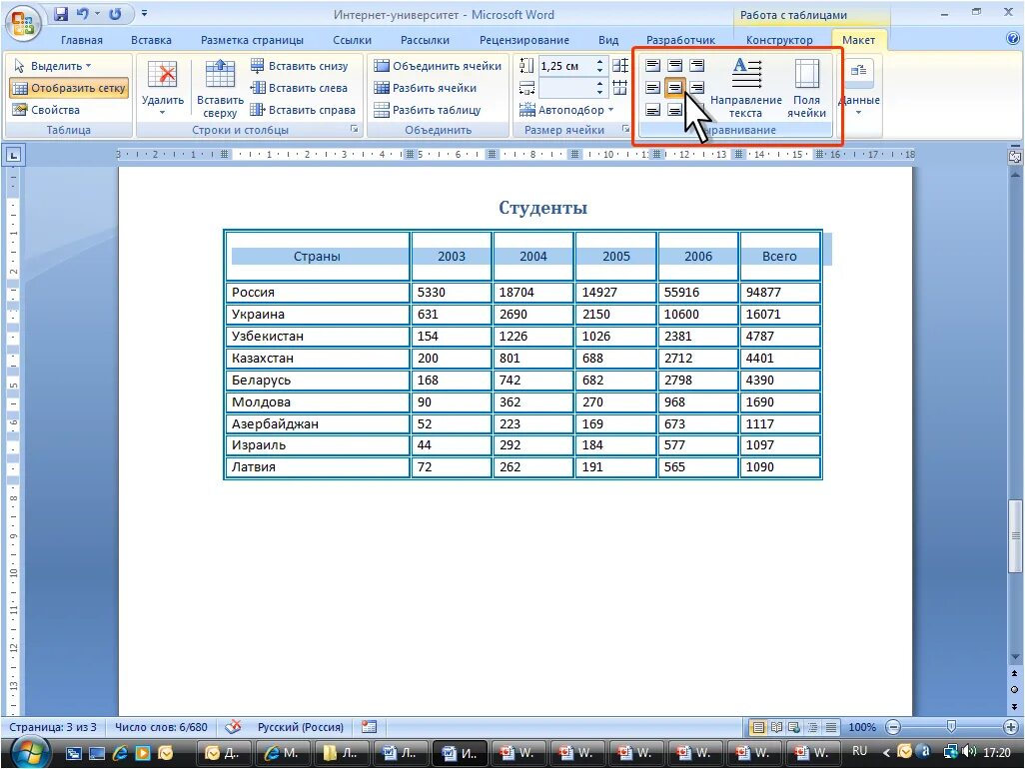Click Направление текста button

pos(746,88)
